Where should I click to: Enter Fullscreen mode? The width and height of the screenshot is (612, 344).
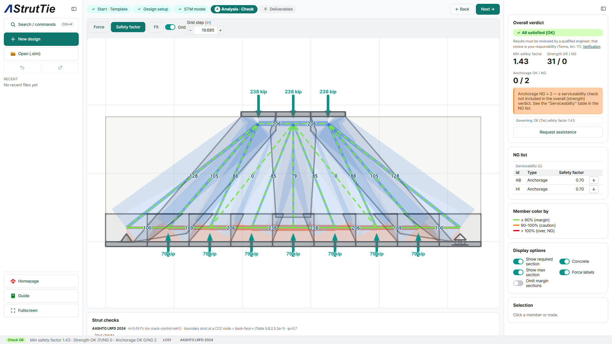pos(41,311)
